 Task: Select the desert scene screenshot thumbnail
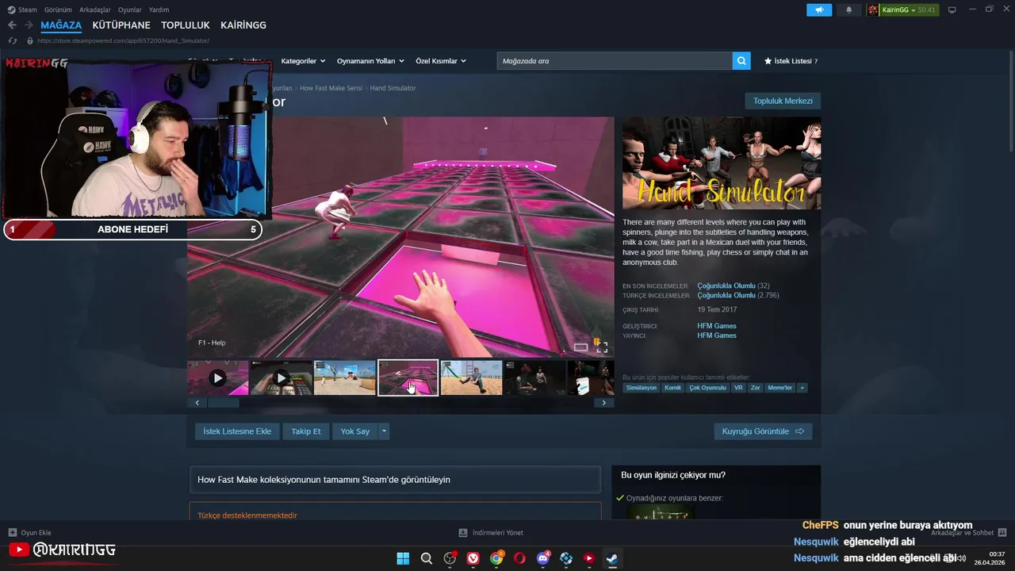pos(345,378)
